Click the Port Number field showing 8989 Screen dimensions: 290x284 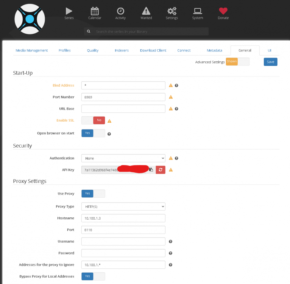pos(123,97)
